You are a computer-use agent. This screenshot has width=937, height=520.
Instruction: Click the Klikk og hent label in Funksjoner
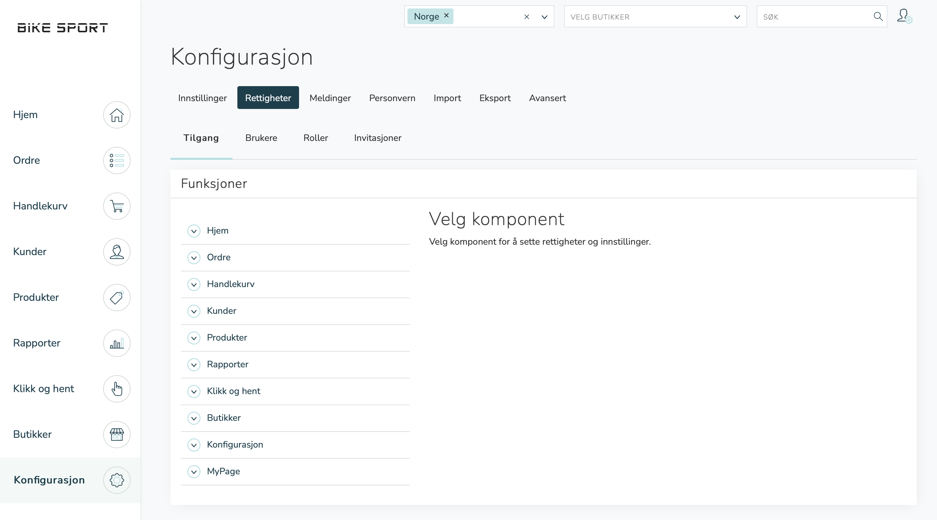233,391
